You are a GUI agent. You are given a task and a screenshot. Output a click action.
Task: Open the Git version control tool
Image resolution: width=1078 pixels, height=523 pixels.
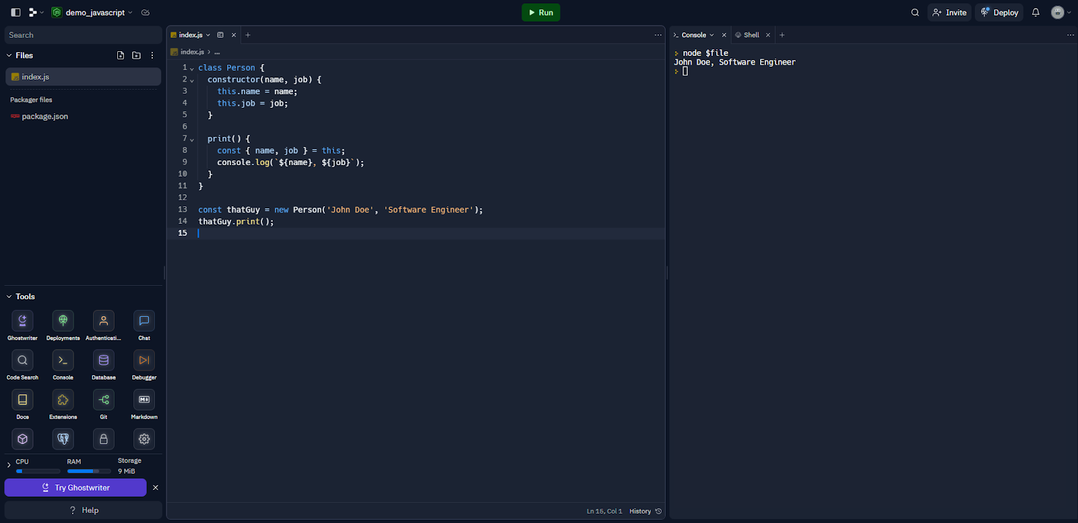click(103, 400)
